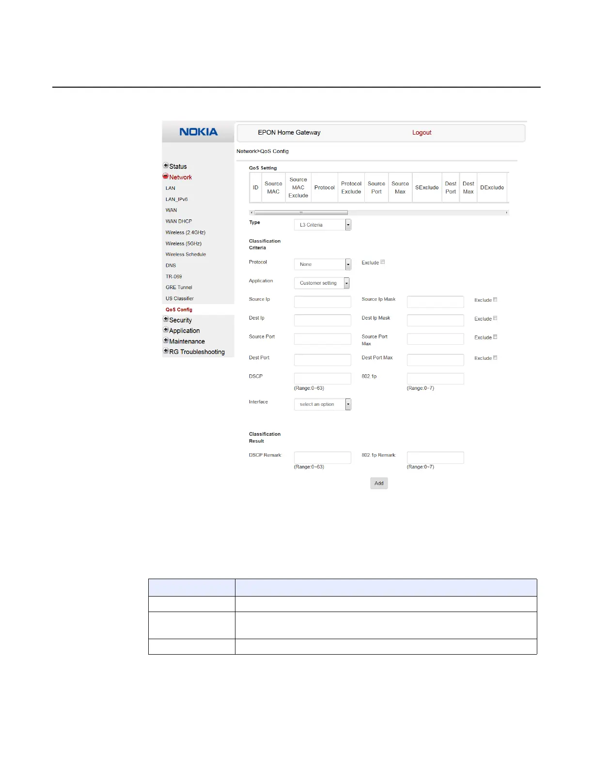Viewport: 593px width, 767px height.
Task: Open the Wireless Schedule page
Action: click(186, 254)
